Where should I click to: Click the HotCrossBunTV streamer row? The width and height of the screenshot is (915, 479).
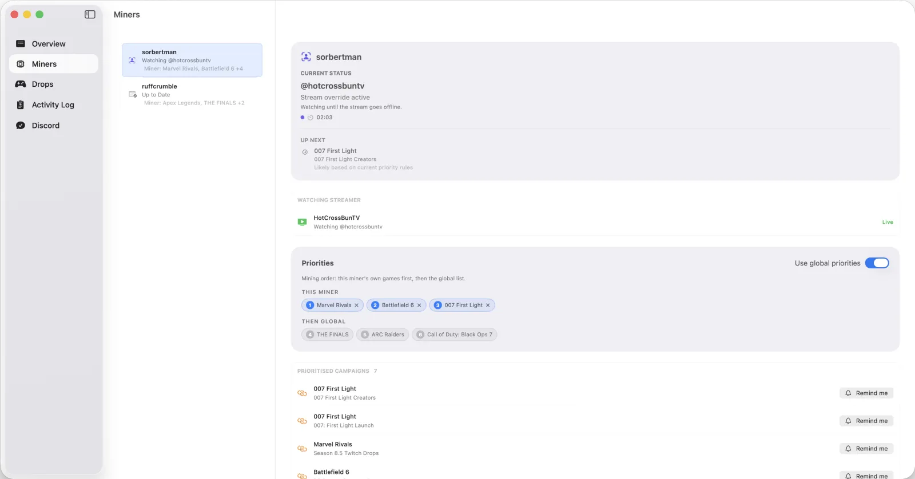point(595,222)
